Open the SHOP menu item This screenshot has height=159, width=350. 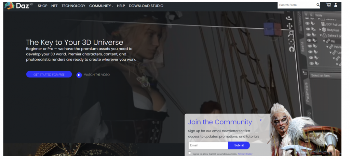click(x=42, y=6)
